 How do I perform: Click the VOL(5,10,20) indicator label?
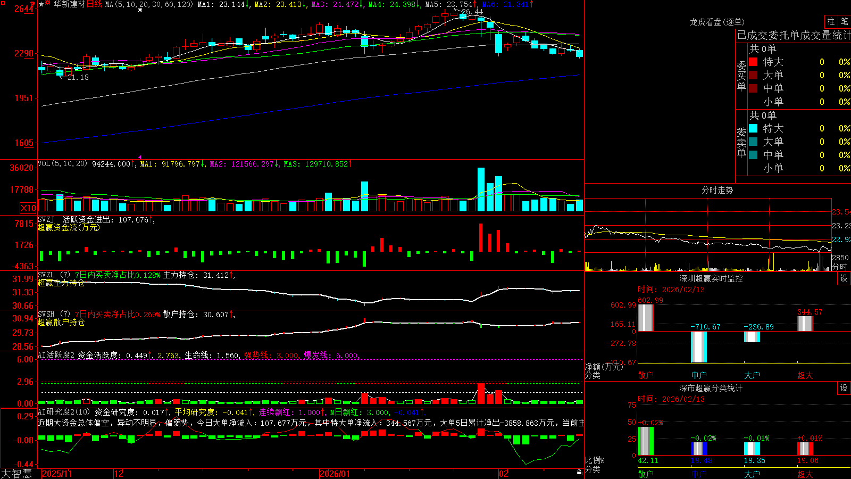tap(62, 164)
